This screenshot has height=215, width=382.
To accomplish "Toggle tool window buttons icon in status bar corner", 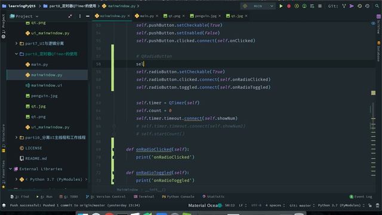I will point(4,205).
